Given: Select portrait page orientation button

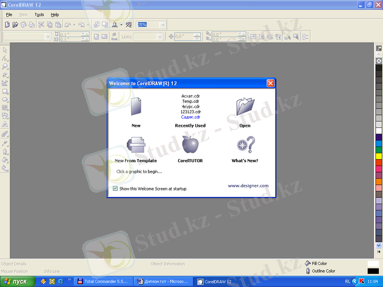Looking at the screenshot, I should coord(97,37).
